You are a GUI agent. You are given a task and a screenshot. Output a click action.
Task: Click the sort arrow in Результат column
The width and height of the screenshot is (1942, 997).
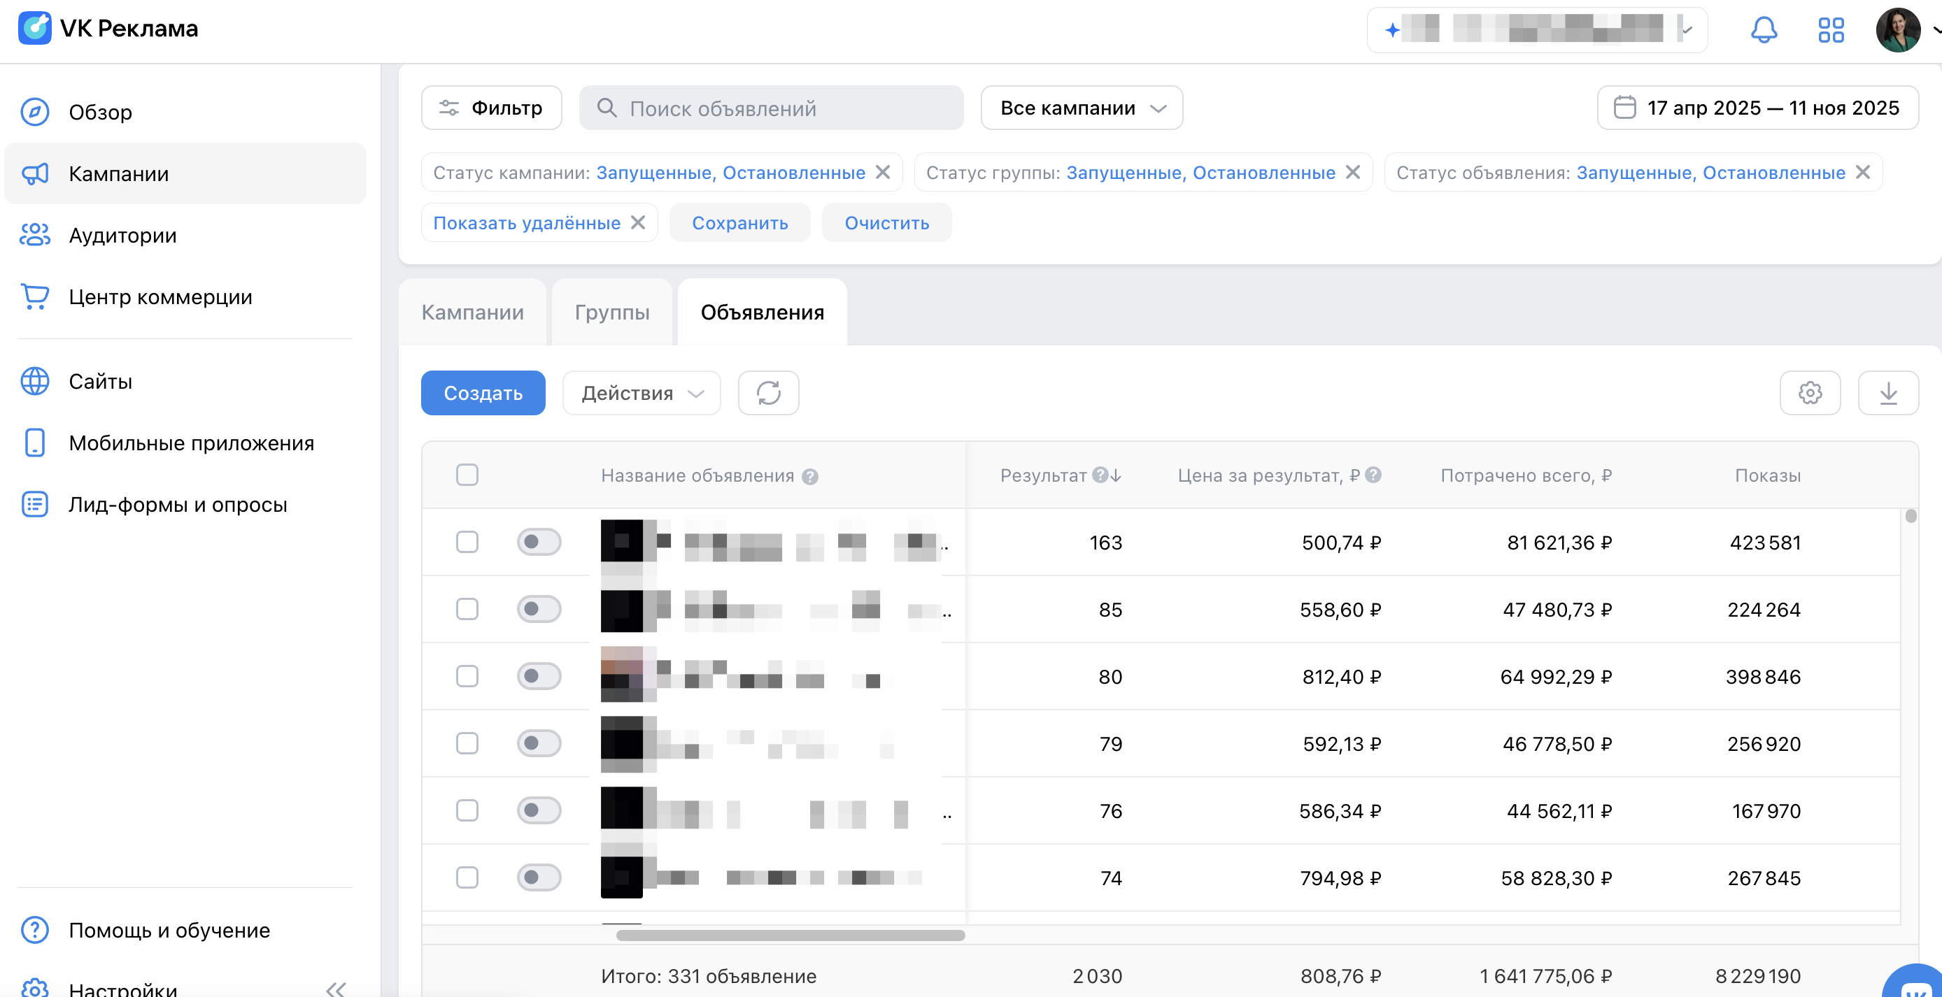click(x=1117, y=475)
